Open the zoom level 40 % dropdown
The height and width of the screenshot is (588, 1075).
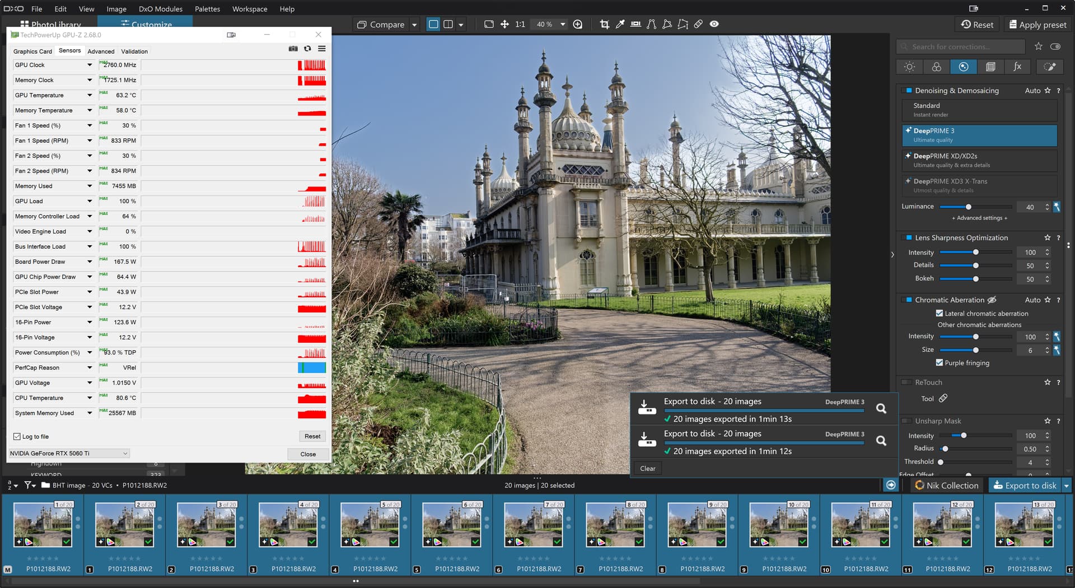563,24
